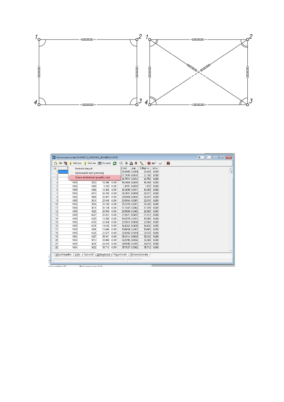Click the 'Do tabeli' toolbar button
Image resolution: width=284 pixels, height=402 pixels.
tap(104, 163)
